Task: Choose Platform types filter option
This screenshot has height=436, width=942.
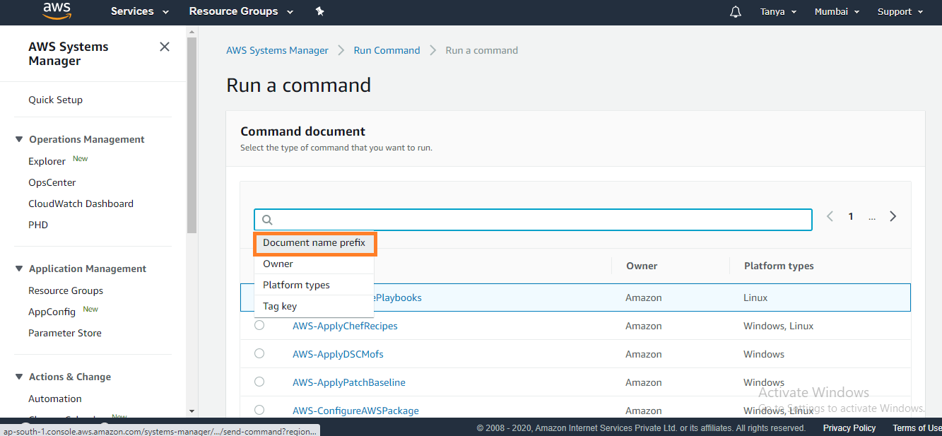Action: 296,285
